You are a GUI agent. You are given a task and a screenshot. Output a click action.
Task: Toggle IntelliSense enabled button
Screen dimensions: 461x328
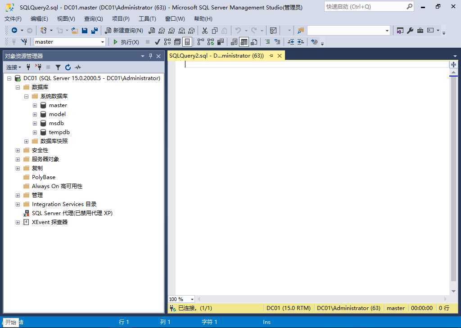point(187,42)
